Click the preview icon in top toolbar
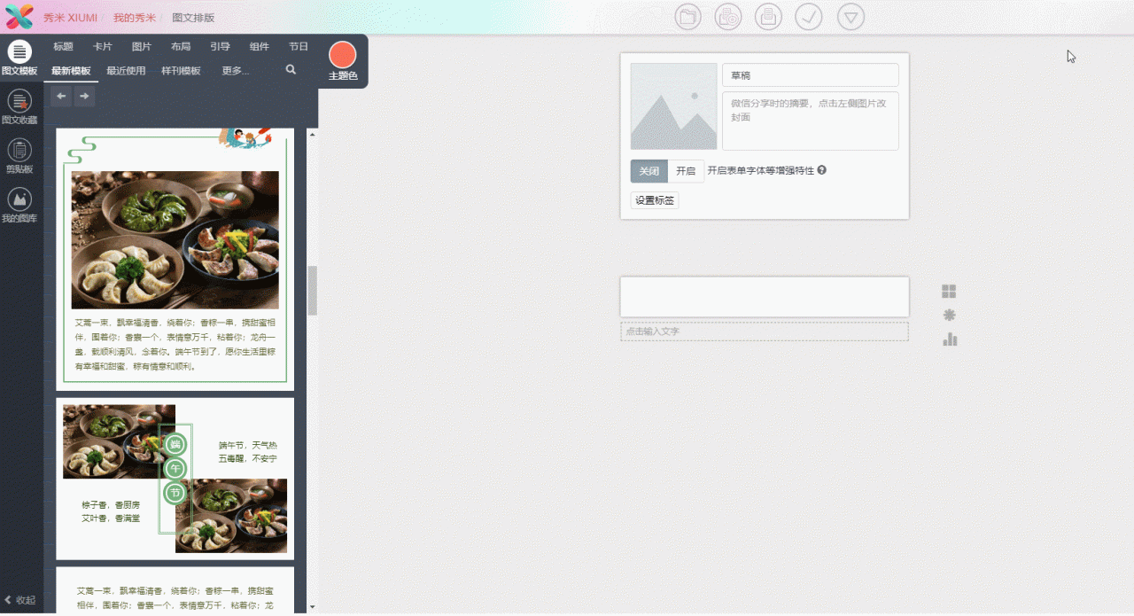Image resolution: width=1134 pixels, height=616 pixels. [728, 17]
